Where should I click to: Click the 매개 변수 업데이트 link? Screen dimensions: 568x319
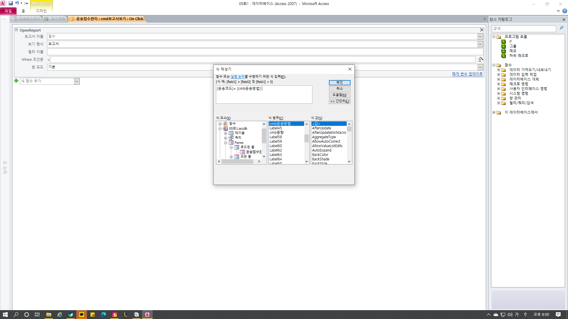tap(467, 74)
